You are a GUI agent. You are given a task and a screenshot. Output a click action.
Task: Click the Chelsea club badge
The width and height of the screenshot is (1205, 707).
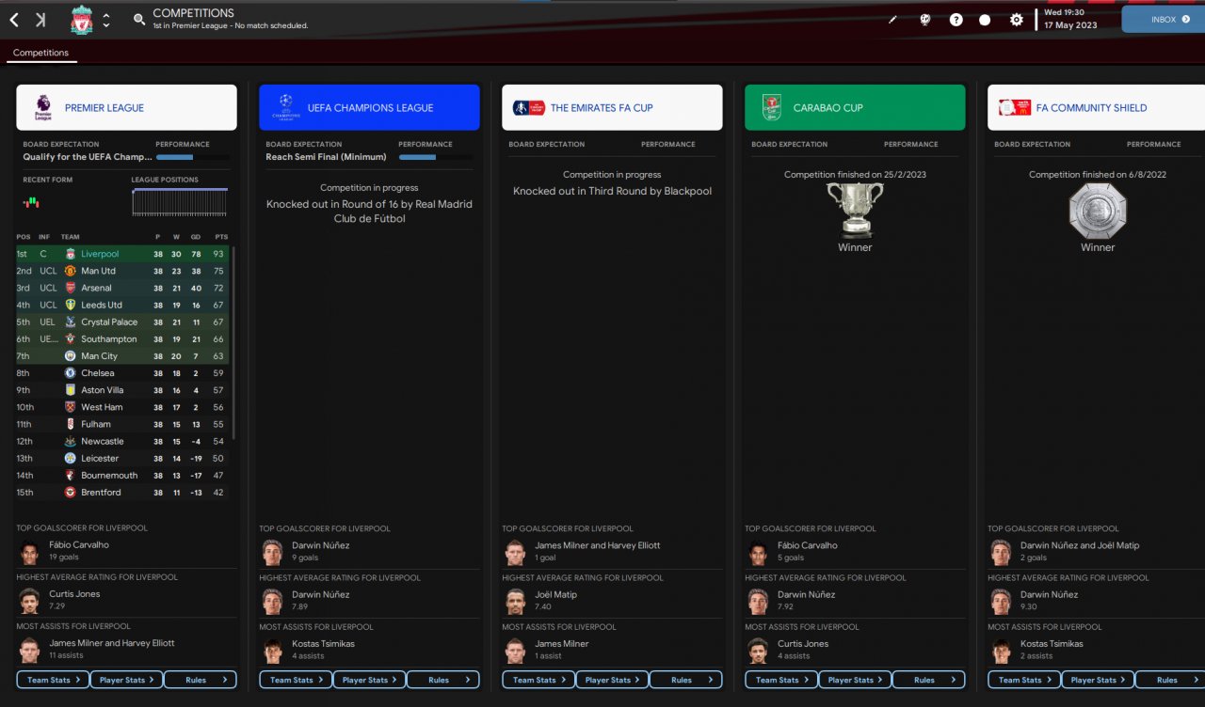tap(70, 373)
